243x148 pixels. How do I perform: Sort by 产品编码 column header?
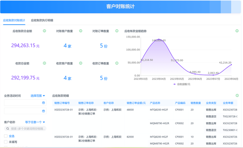click(x=180, y=103)
